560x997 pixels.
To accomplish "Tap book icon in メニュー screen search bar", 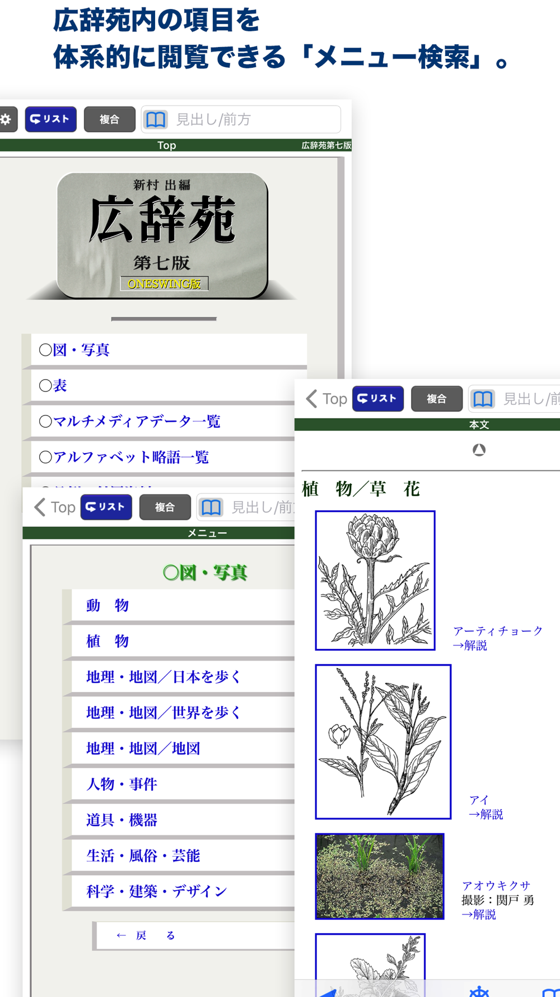I will [x=211, y=507].
